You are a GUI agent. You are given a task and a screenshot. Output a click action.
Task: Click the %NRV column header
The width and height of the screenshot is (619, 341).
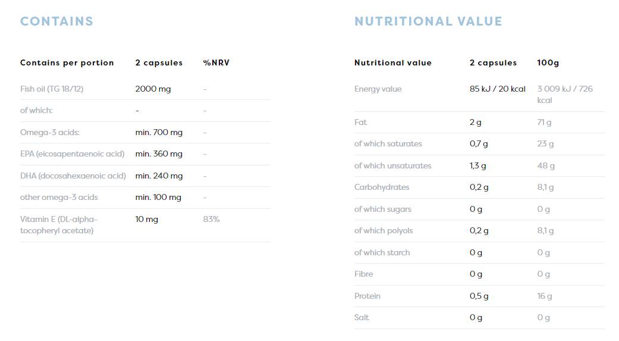tap(216, 62)
